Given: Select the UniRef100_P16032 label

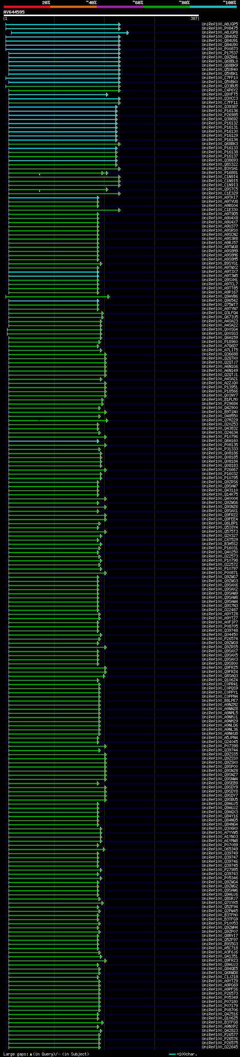Looking at the screenshot, I should [x=220, y=474].
